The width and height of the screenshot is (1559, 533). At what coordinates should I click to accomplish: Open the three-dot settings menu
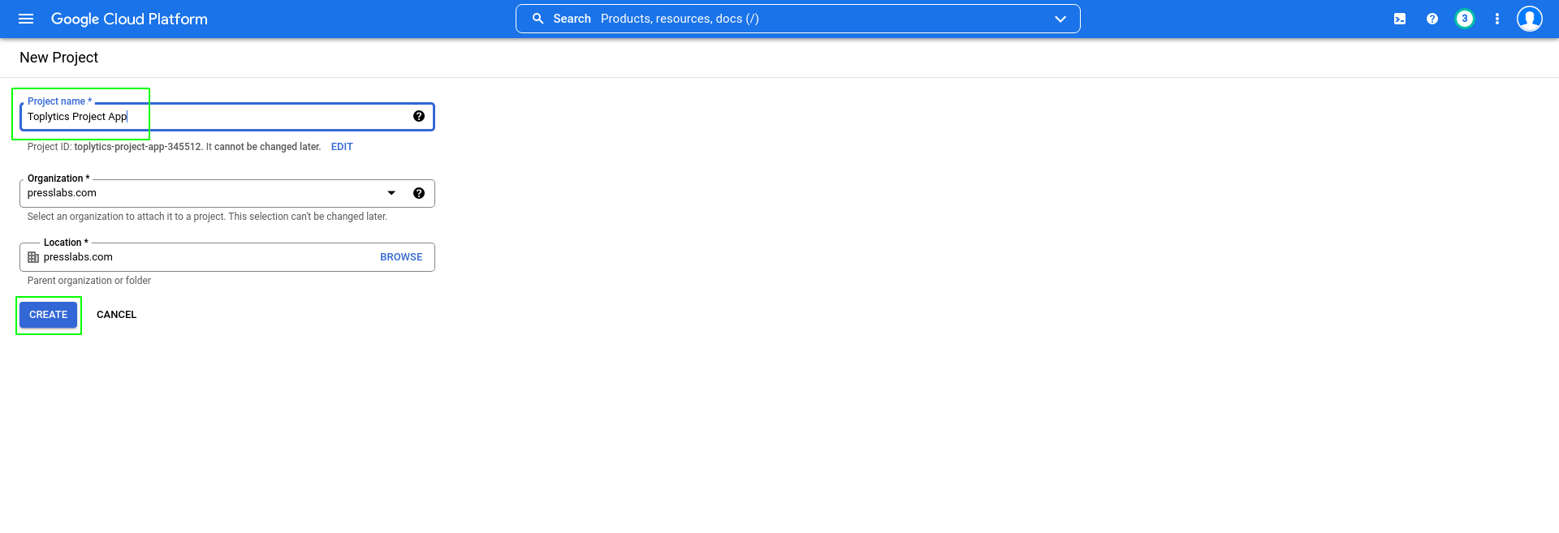pos(1497,19)
